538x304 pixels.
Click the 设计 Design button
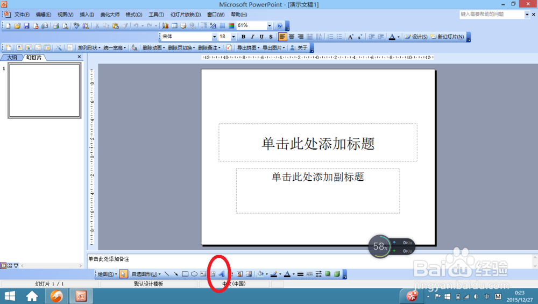[416, 37]
